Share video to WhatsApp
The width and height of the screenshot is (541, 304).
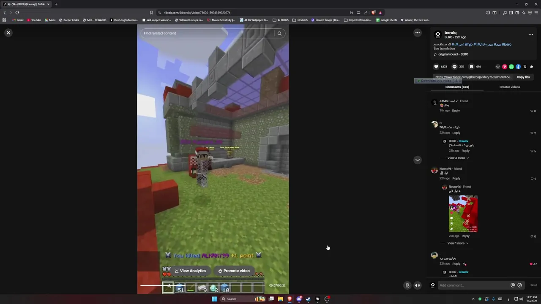point(511,67)
